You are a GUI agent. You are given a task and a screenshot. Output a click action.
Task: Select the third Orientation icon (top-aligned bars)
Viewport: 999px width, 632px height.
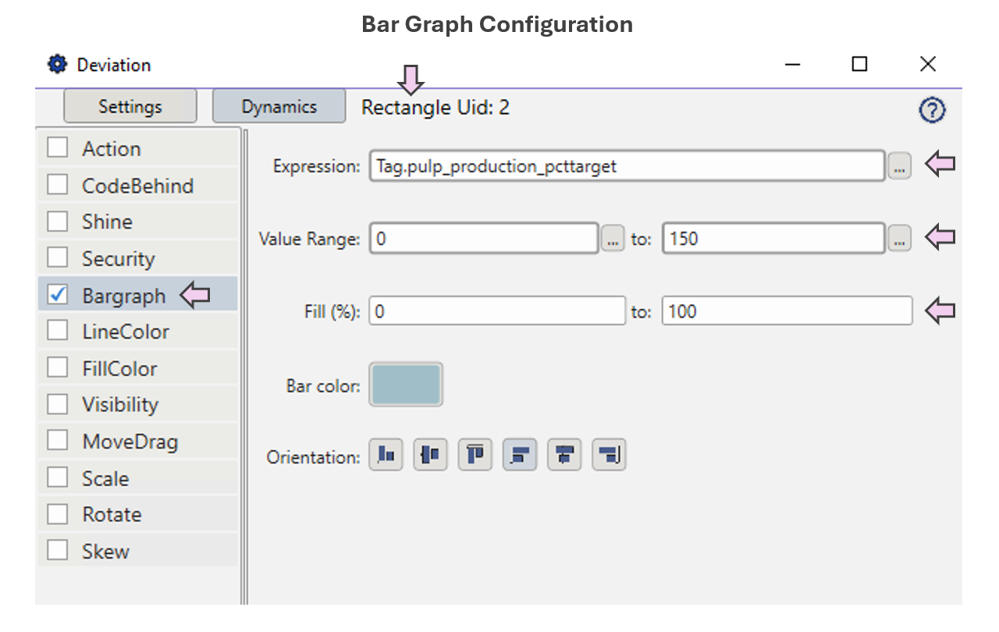click(475, 456)
